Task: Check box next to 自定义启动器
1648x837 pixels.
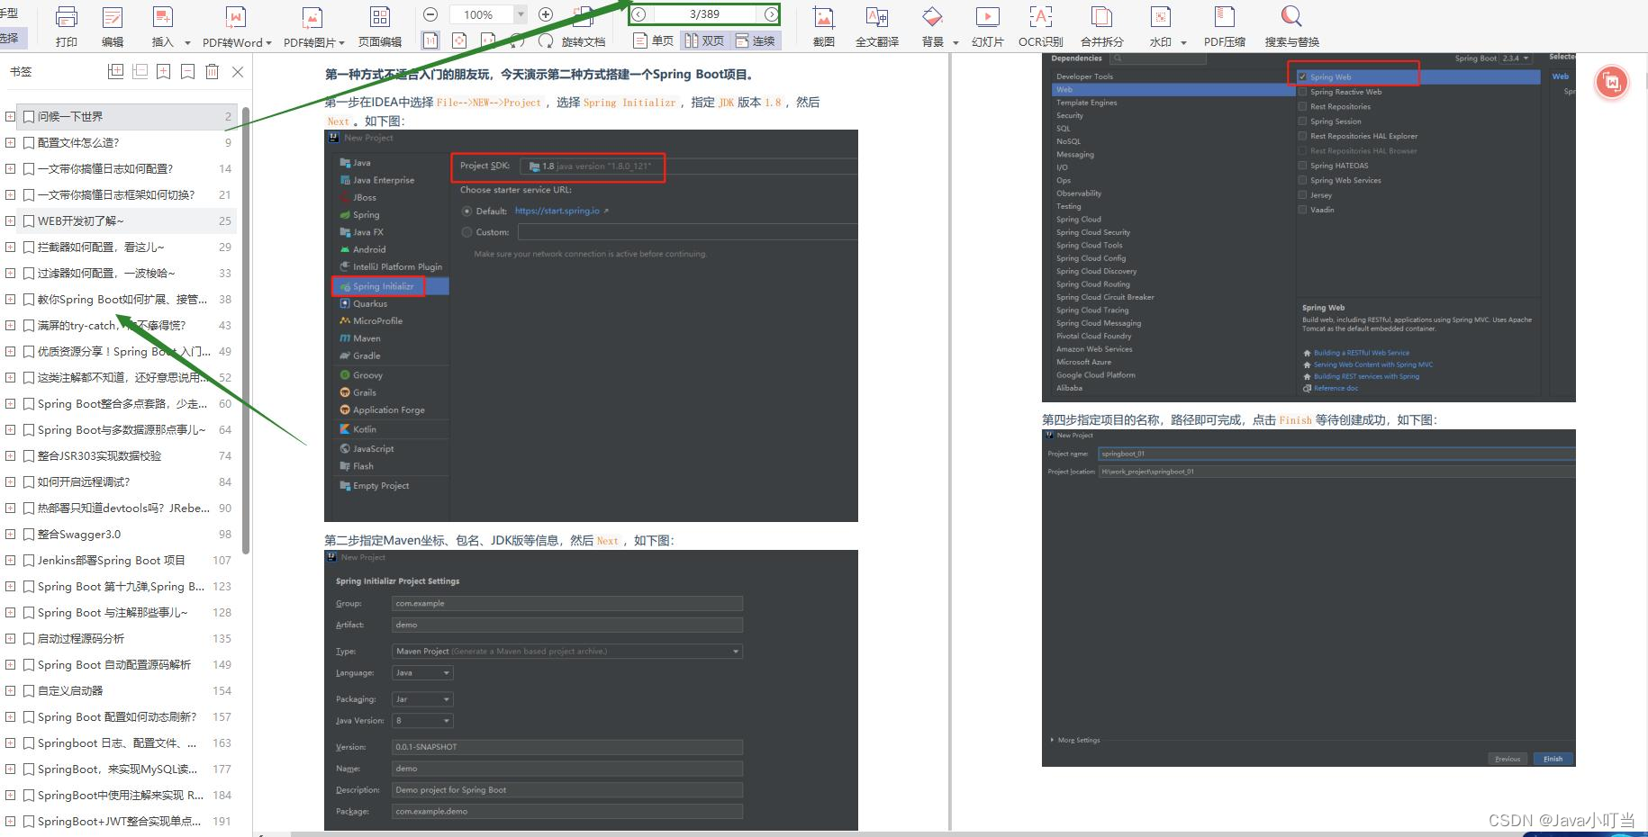Action: 30,690
